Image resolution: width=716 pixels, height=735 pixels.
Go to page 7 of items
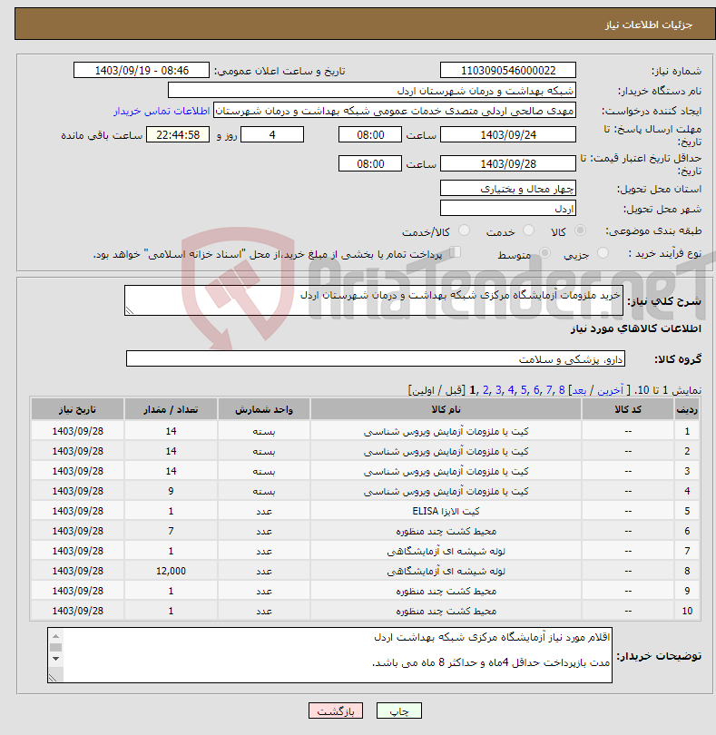pyautogui.click(x=549, y=390)
